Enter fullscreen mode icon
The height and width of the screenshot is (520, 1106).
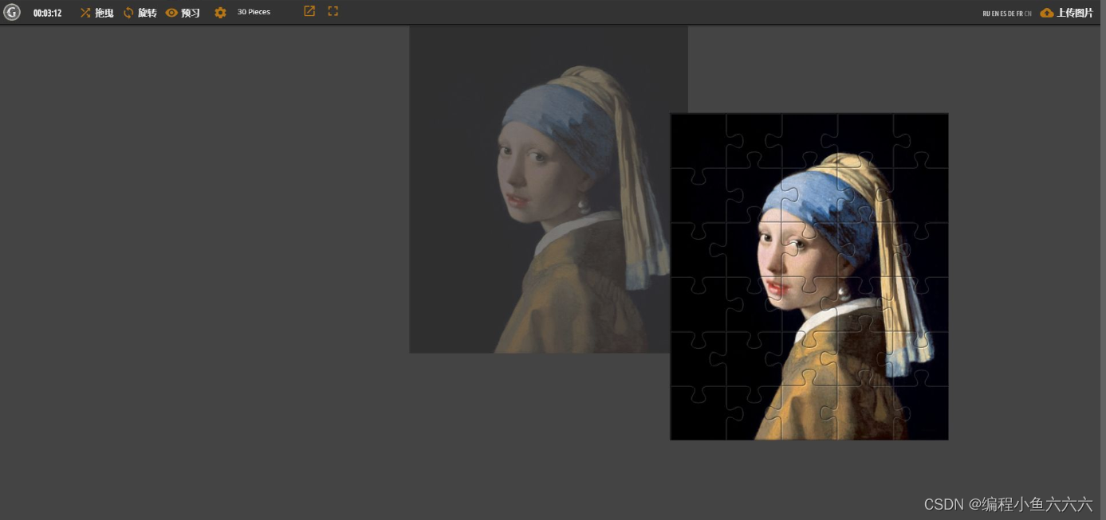(333, 11)
